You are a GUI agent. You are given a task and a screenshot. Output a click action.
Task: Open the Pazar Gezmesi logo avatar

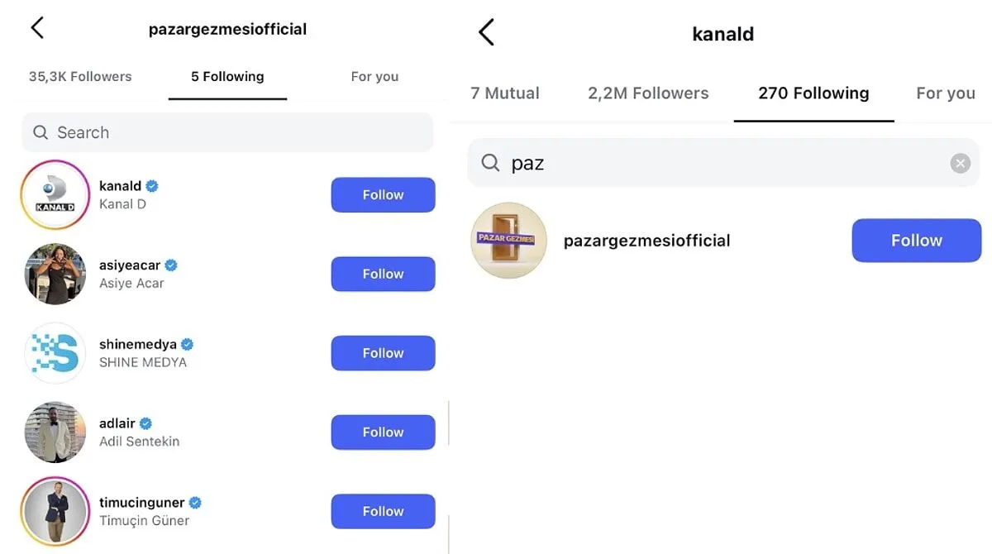tap(508, 241)
